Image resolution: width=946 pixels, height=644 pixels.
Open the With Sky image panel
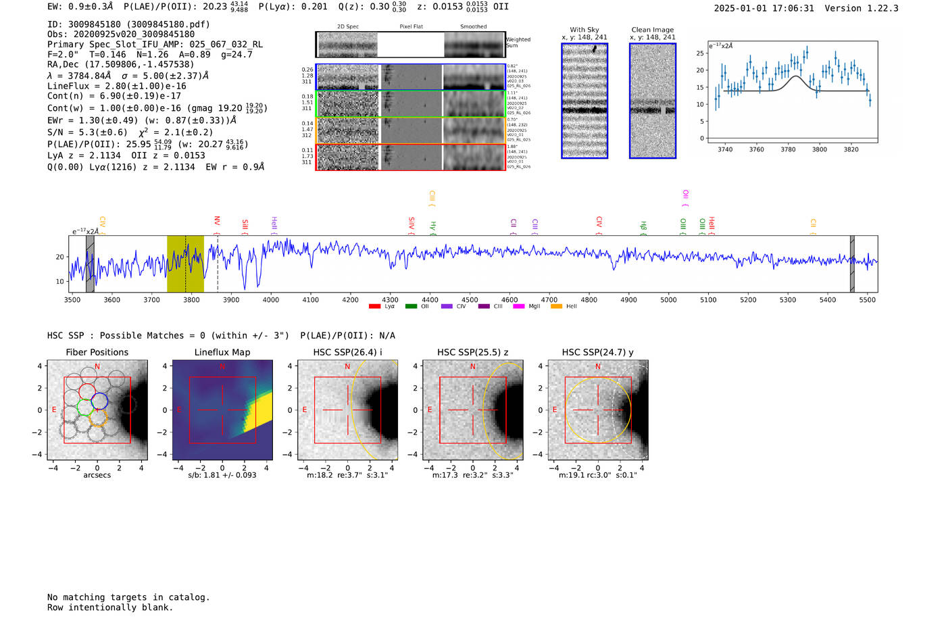tap(584, 101)
